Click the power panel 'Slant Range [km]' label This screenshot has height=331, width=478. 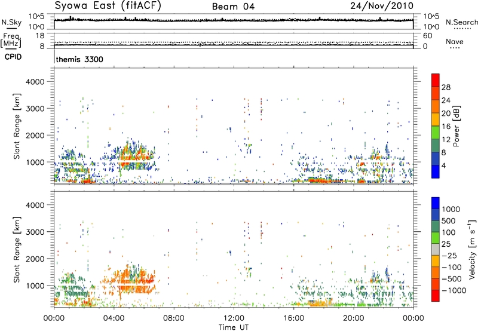coord(17,126)
